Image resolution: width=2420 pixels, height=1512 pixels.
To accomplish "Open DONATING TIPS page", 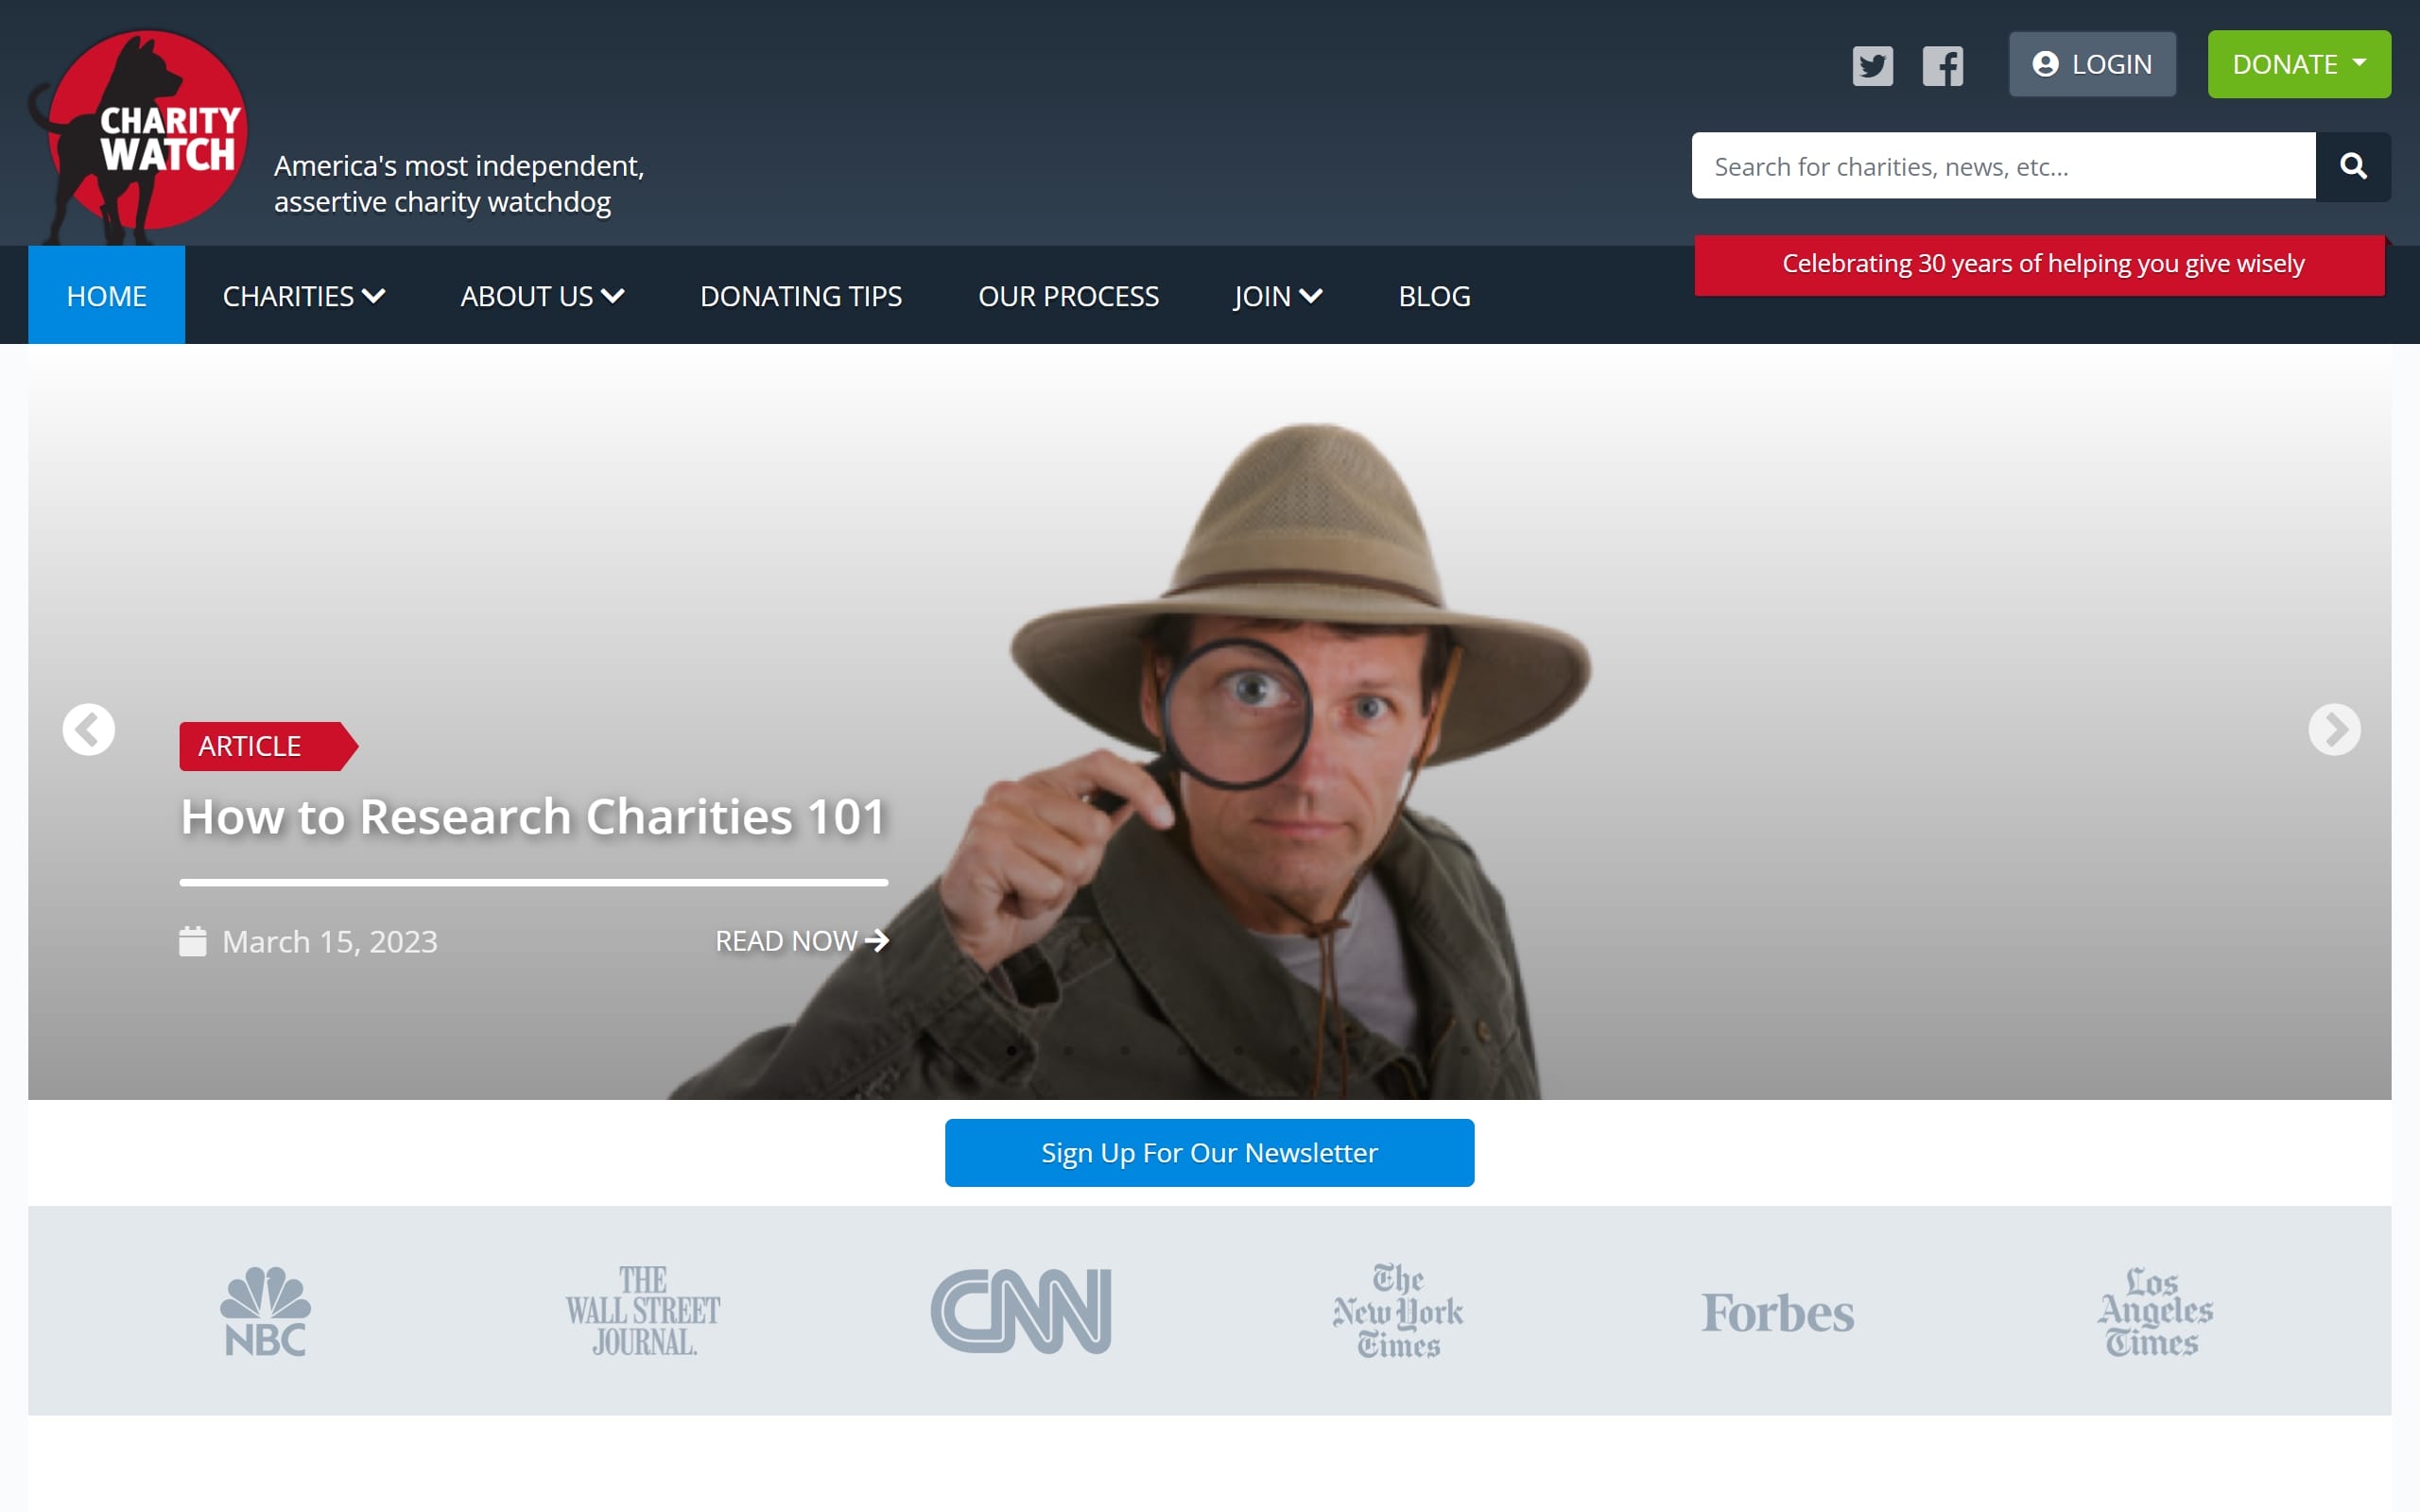I will pos(801,296).
